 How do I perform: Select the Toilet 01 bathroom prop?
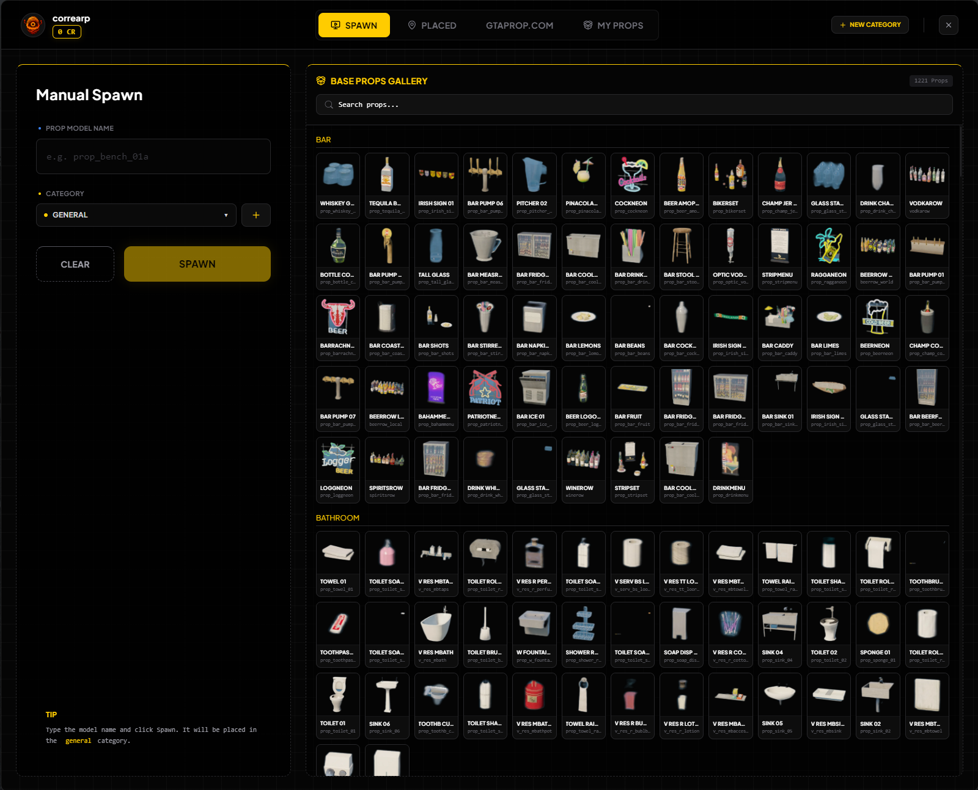(x=338, y=706)
